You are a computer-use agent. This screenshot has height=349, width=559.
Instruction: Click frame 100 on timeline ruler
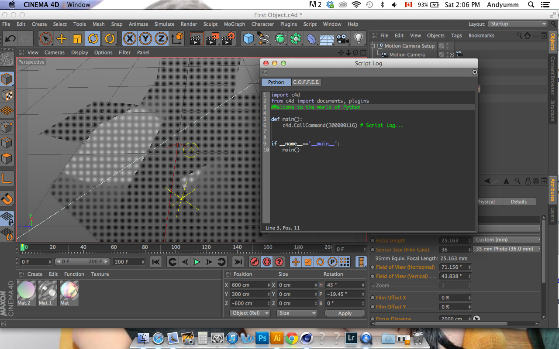176,247
